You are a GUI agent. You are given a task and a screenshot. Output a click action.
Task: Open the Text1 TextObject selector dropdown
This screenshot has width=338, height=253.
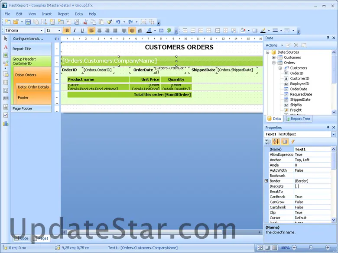(x=334, y=135)
